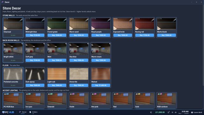204x115 pixels.
Task: Select the Stone tile floor swatch
Action: pyautogui.click(x=79, y=74)
